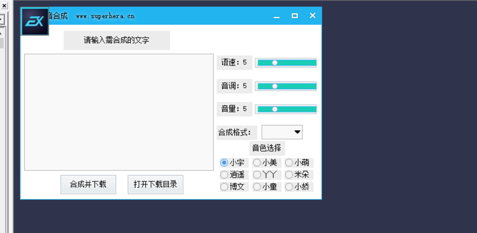477x233 pixels.
Task: Click the EX application logo icon
Action: (x=35, y=22)
